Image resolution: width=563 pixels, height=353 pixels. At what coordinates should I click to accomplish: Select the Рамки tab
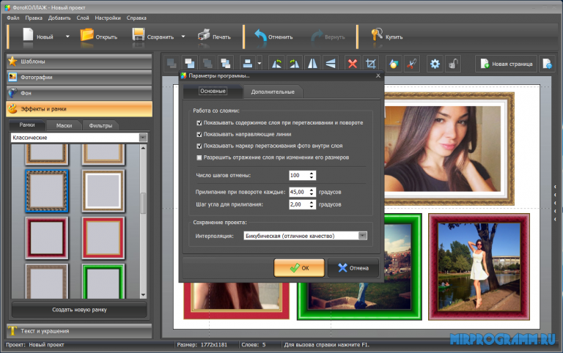[27, 125]
